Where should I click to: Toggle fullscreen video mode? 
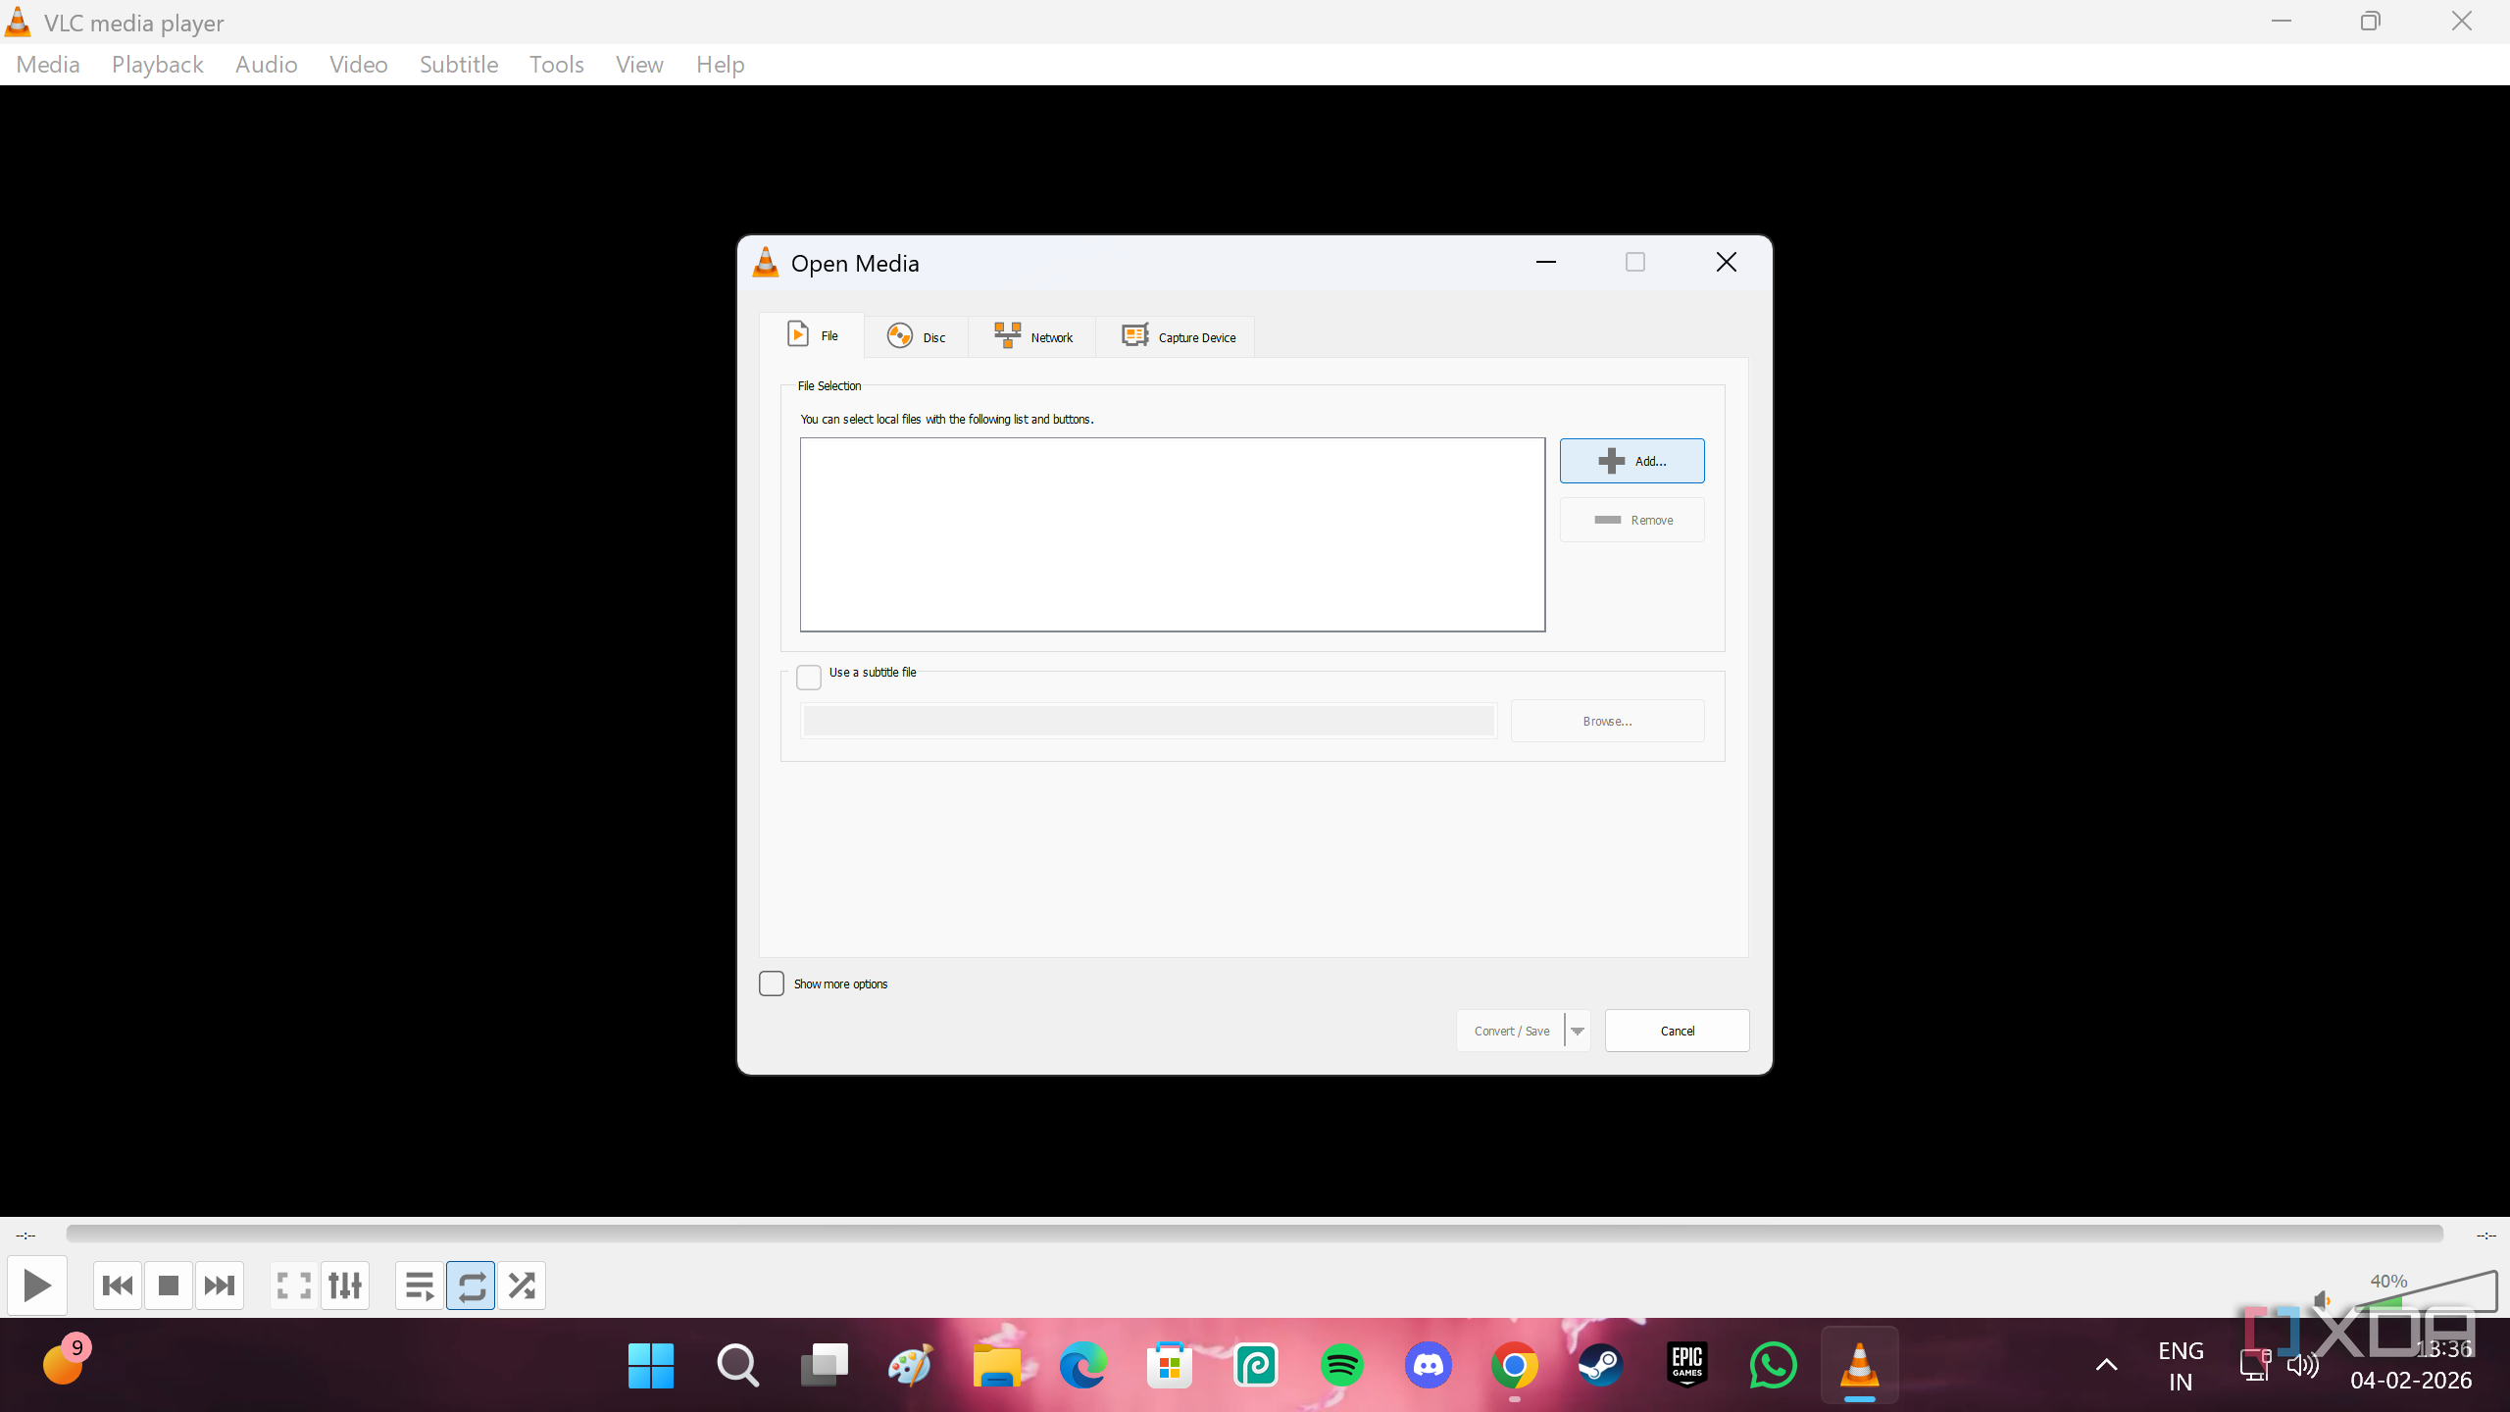pos(294,1285)
